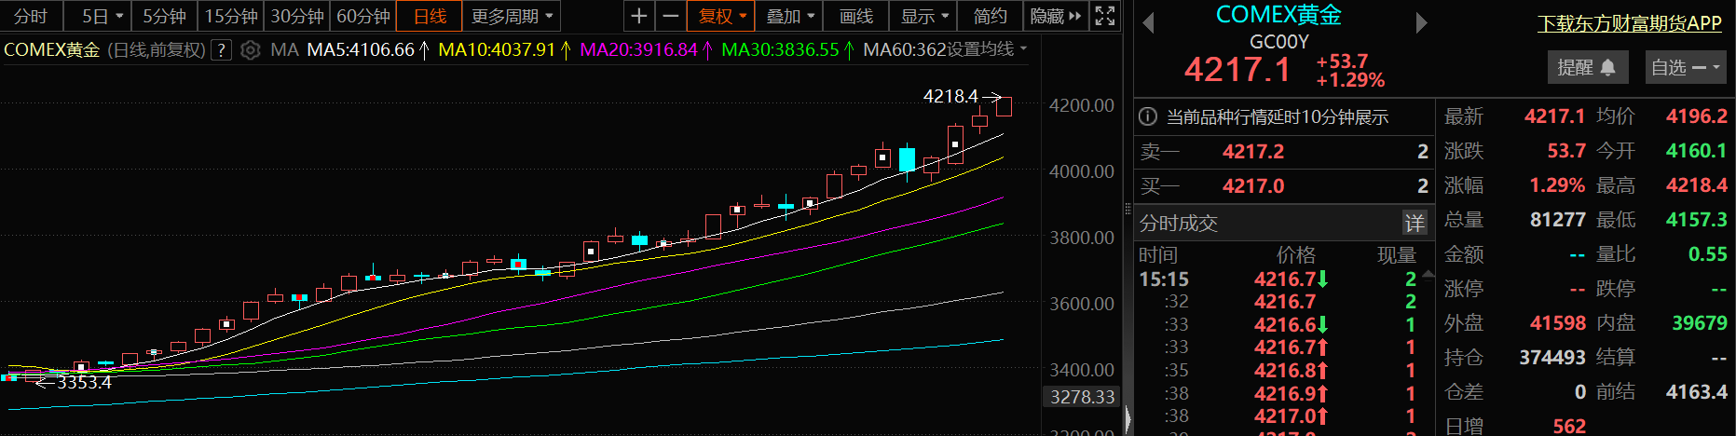Viewport: 1736px width, 436px height.
Task: Click the 今开 value 4160.1
Action: point(1697,151)
